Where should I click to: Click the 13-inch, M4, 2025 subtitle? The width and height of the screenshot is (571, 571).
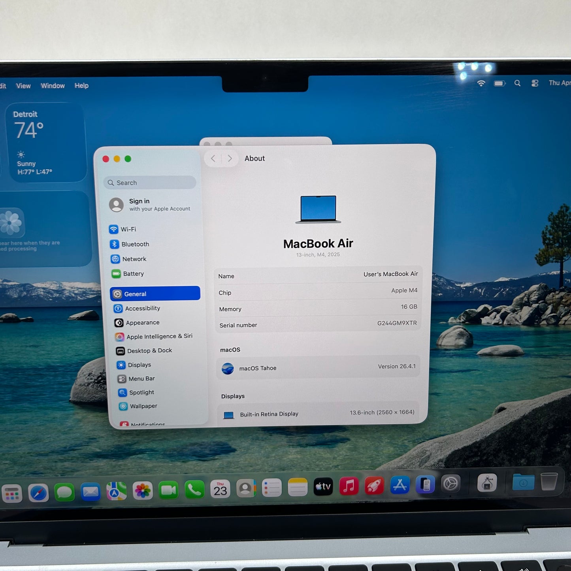tap(318, 255)
